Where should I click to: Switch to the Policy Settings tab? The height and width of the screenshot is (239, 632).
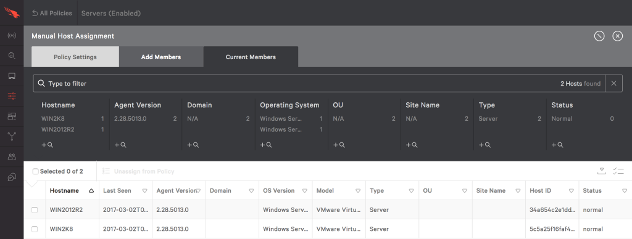[x=75, y=57]
